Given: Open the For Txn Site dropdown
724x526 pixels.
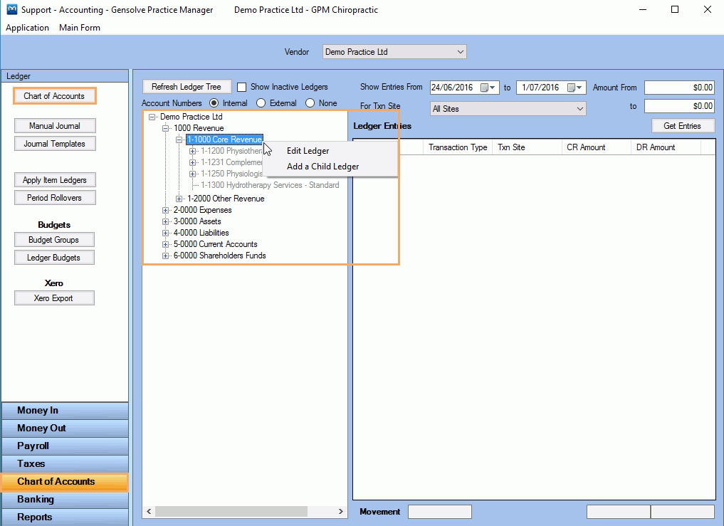Looking at the screenshot, I should click(579, 109).
